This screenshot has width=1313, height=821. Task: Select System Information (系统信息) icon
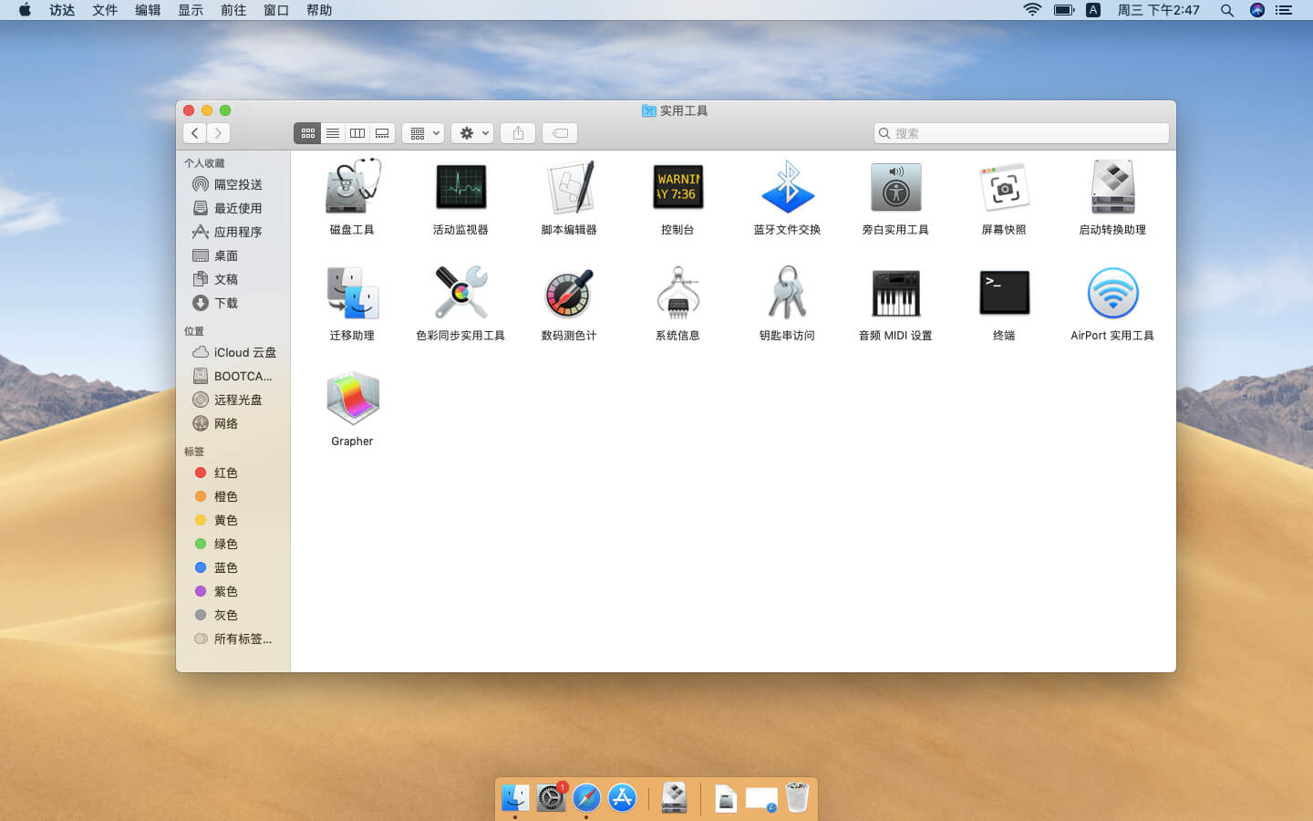pos(677,293)
